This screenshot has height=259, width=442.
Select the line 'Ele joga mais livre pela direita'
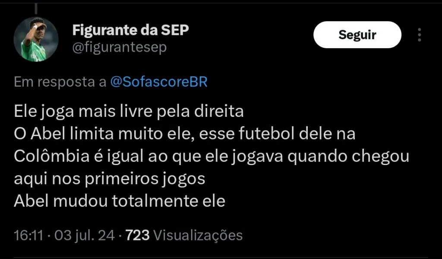click(129, 111)
